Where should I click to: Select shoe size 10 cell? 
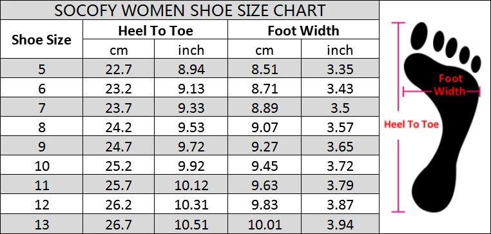click(x=41, y=166)
